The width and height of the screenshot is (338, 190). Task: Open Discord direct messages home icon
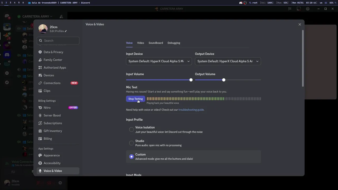7,16
